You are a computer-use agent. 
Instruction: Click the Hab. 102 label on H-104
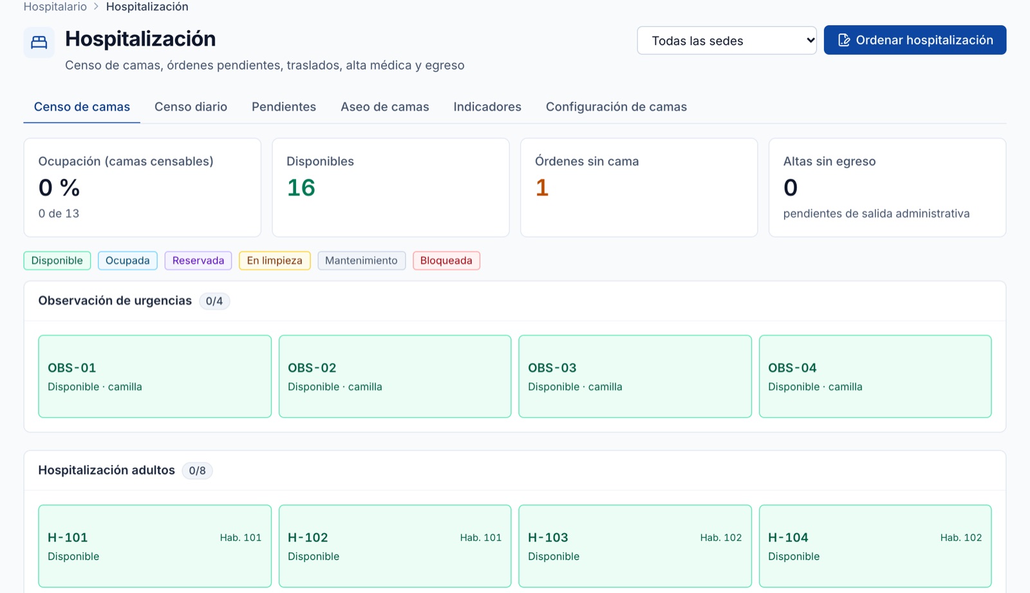[x=961, y=538]
